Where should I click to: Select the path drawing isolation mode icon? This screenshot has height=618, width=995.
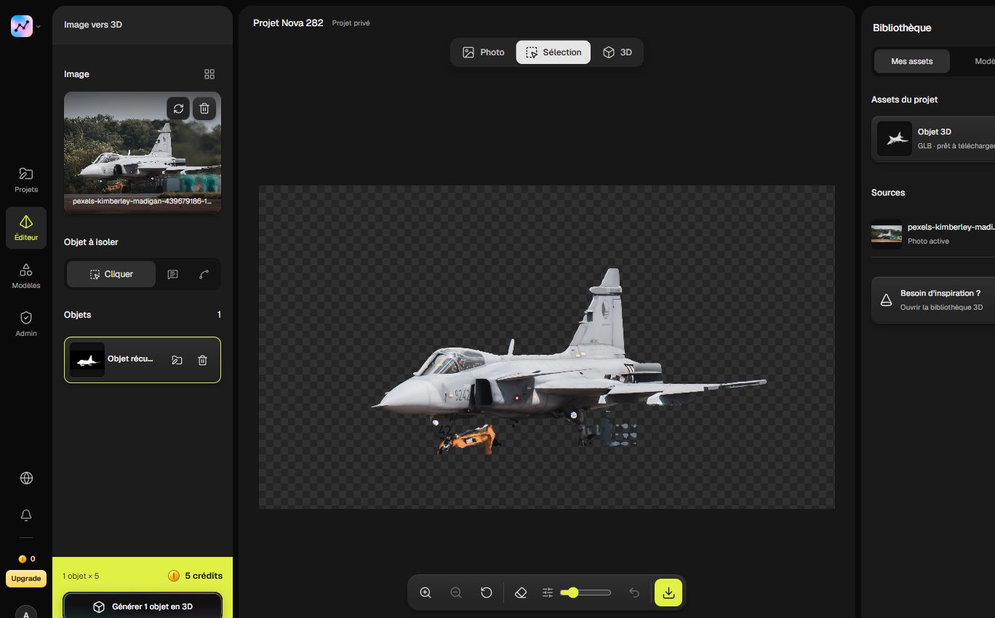(x=204, y=274)
